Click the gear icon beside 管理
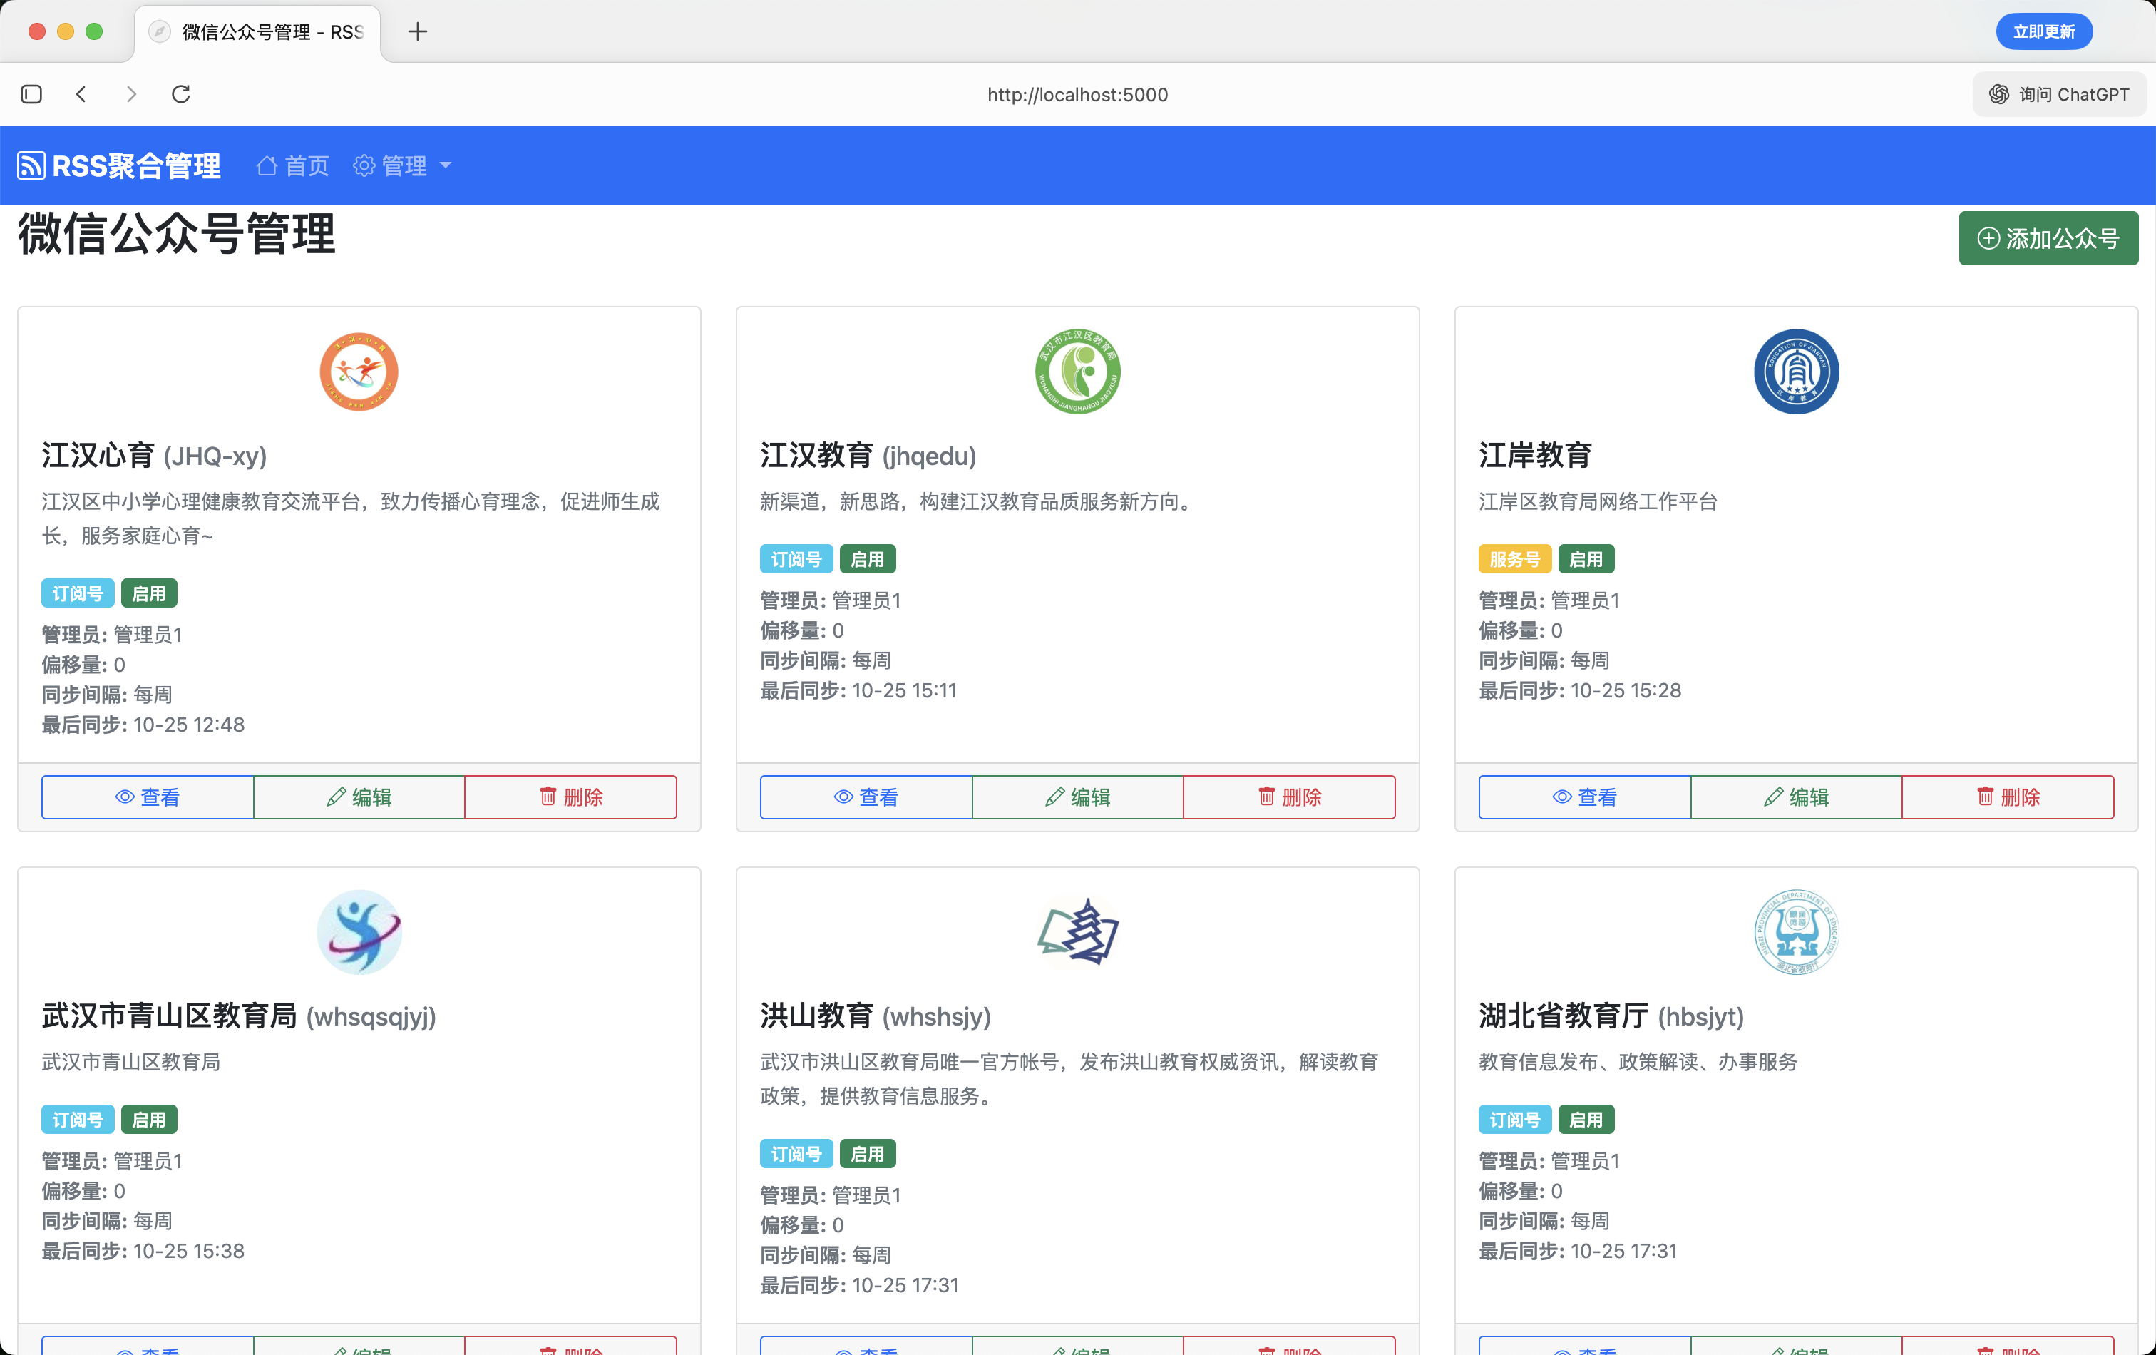The height and width of the screenshot is (1355, 2156). (x=364, y=165)
